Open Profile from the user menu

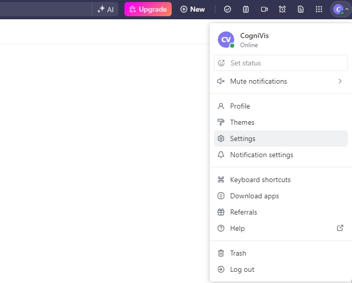tap(240, 106)
